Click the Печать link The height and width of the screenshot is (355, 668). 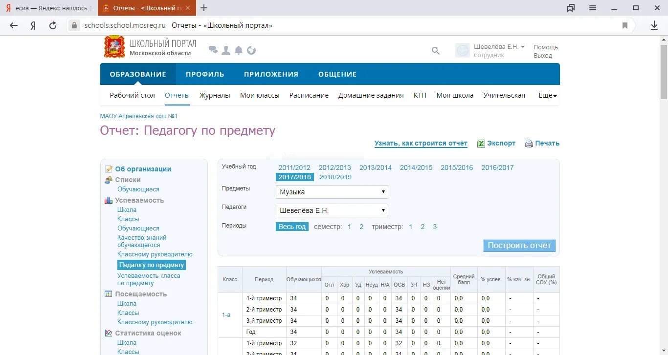(x=547, y=144)
